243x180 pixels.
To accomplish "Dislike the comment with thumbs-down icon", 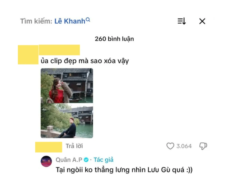I will pos(203,146).
